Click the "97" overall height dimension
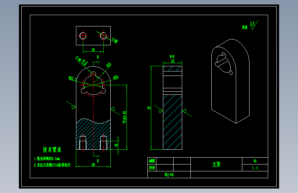The image size is (298, 193). click(149, 108)
